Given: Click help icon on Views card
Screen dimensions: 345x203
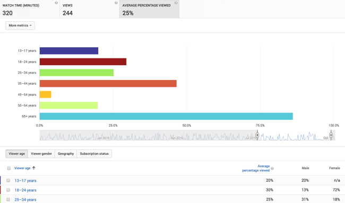Looking at the screenshot, I should pos(116,3).
